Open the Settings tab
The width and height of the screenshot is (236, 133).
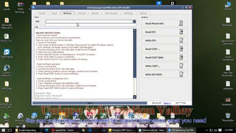click(x=128, y=13)
